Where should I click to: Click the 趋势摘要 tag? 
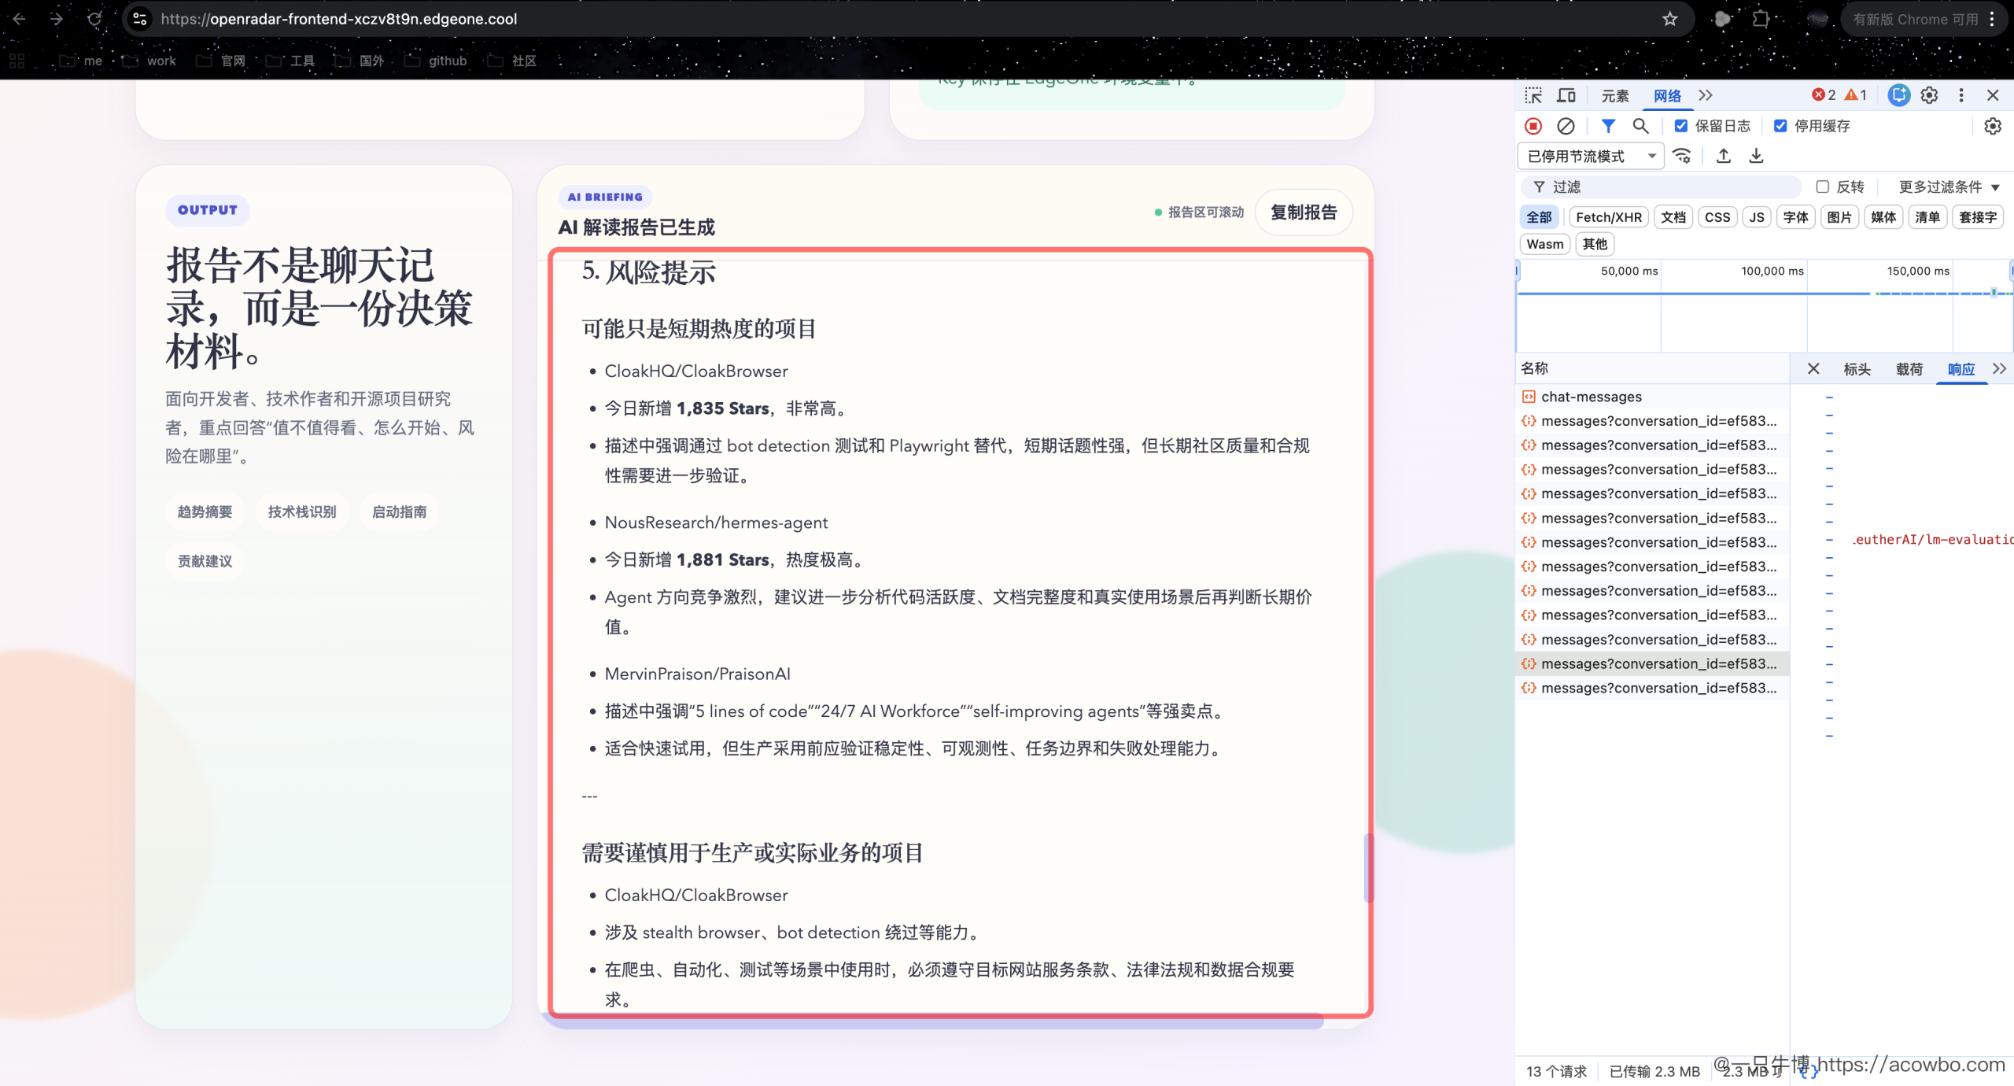[x=205, y=512]
